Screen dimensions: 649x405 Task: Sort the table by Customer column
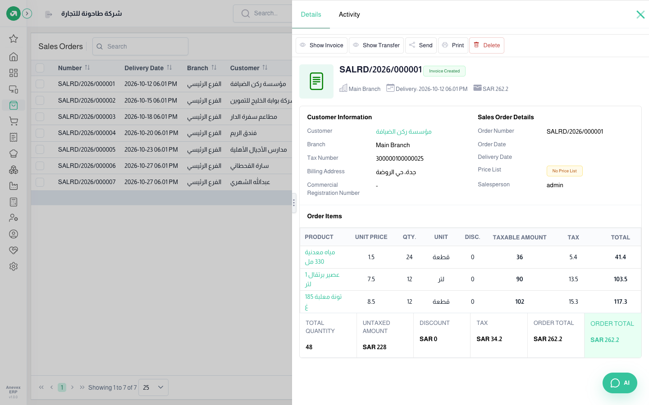point(265,67)
